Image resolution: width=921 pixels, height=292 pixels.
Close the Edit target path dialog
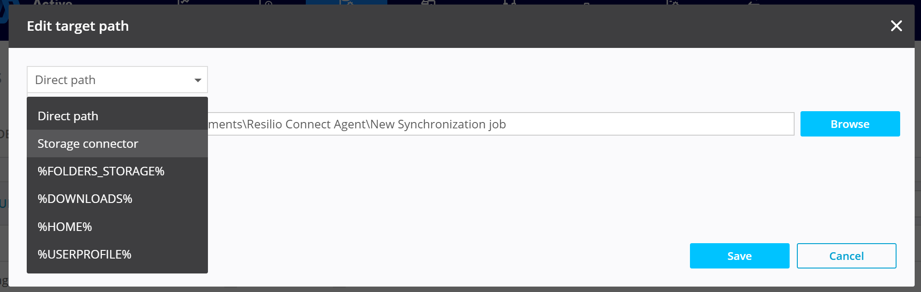coord(896,26)
